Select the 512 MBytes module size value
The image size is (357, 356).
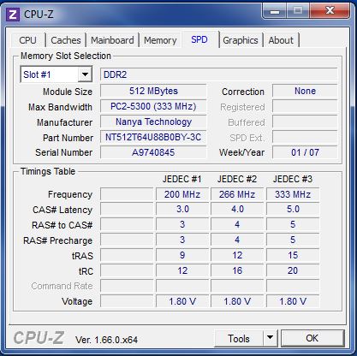click(x=153, y=91)
